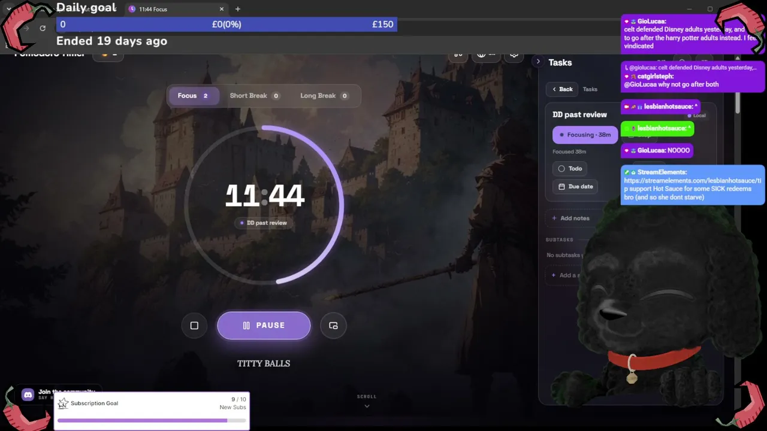Switch to the Long Break mode
767x431 pixels.
(x=324, y=96)
